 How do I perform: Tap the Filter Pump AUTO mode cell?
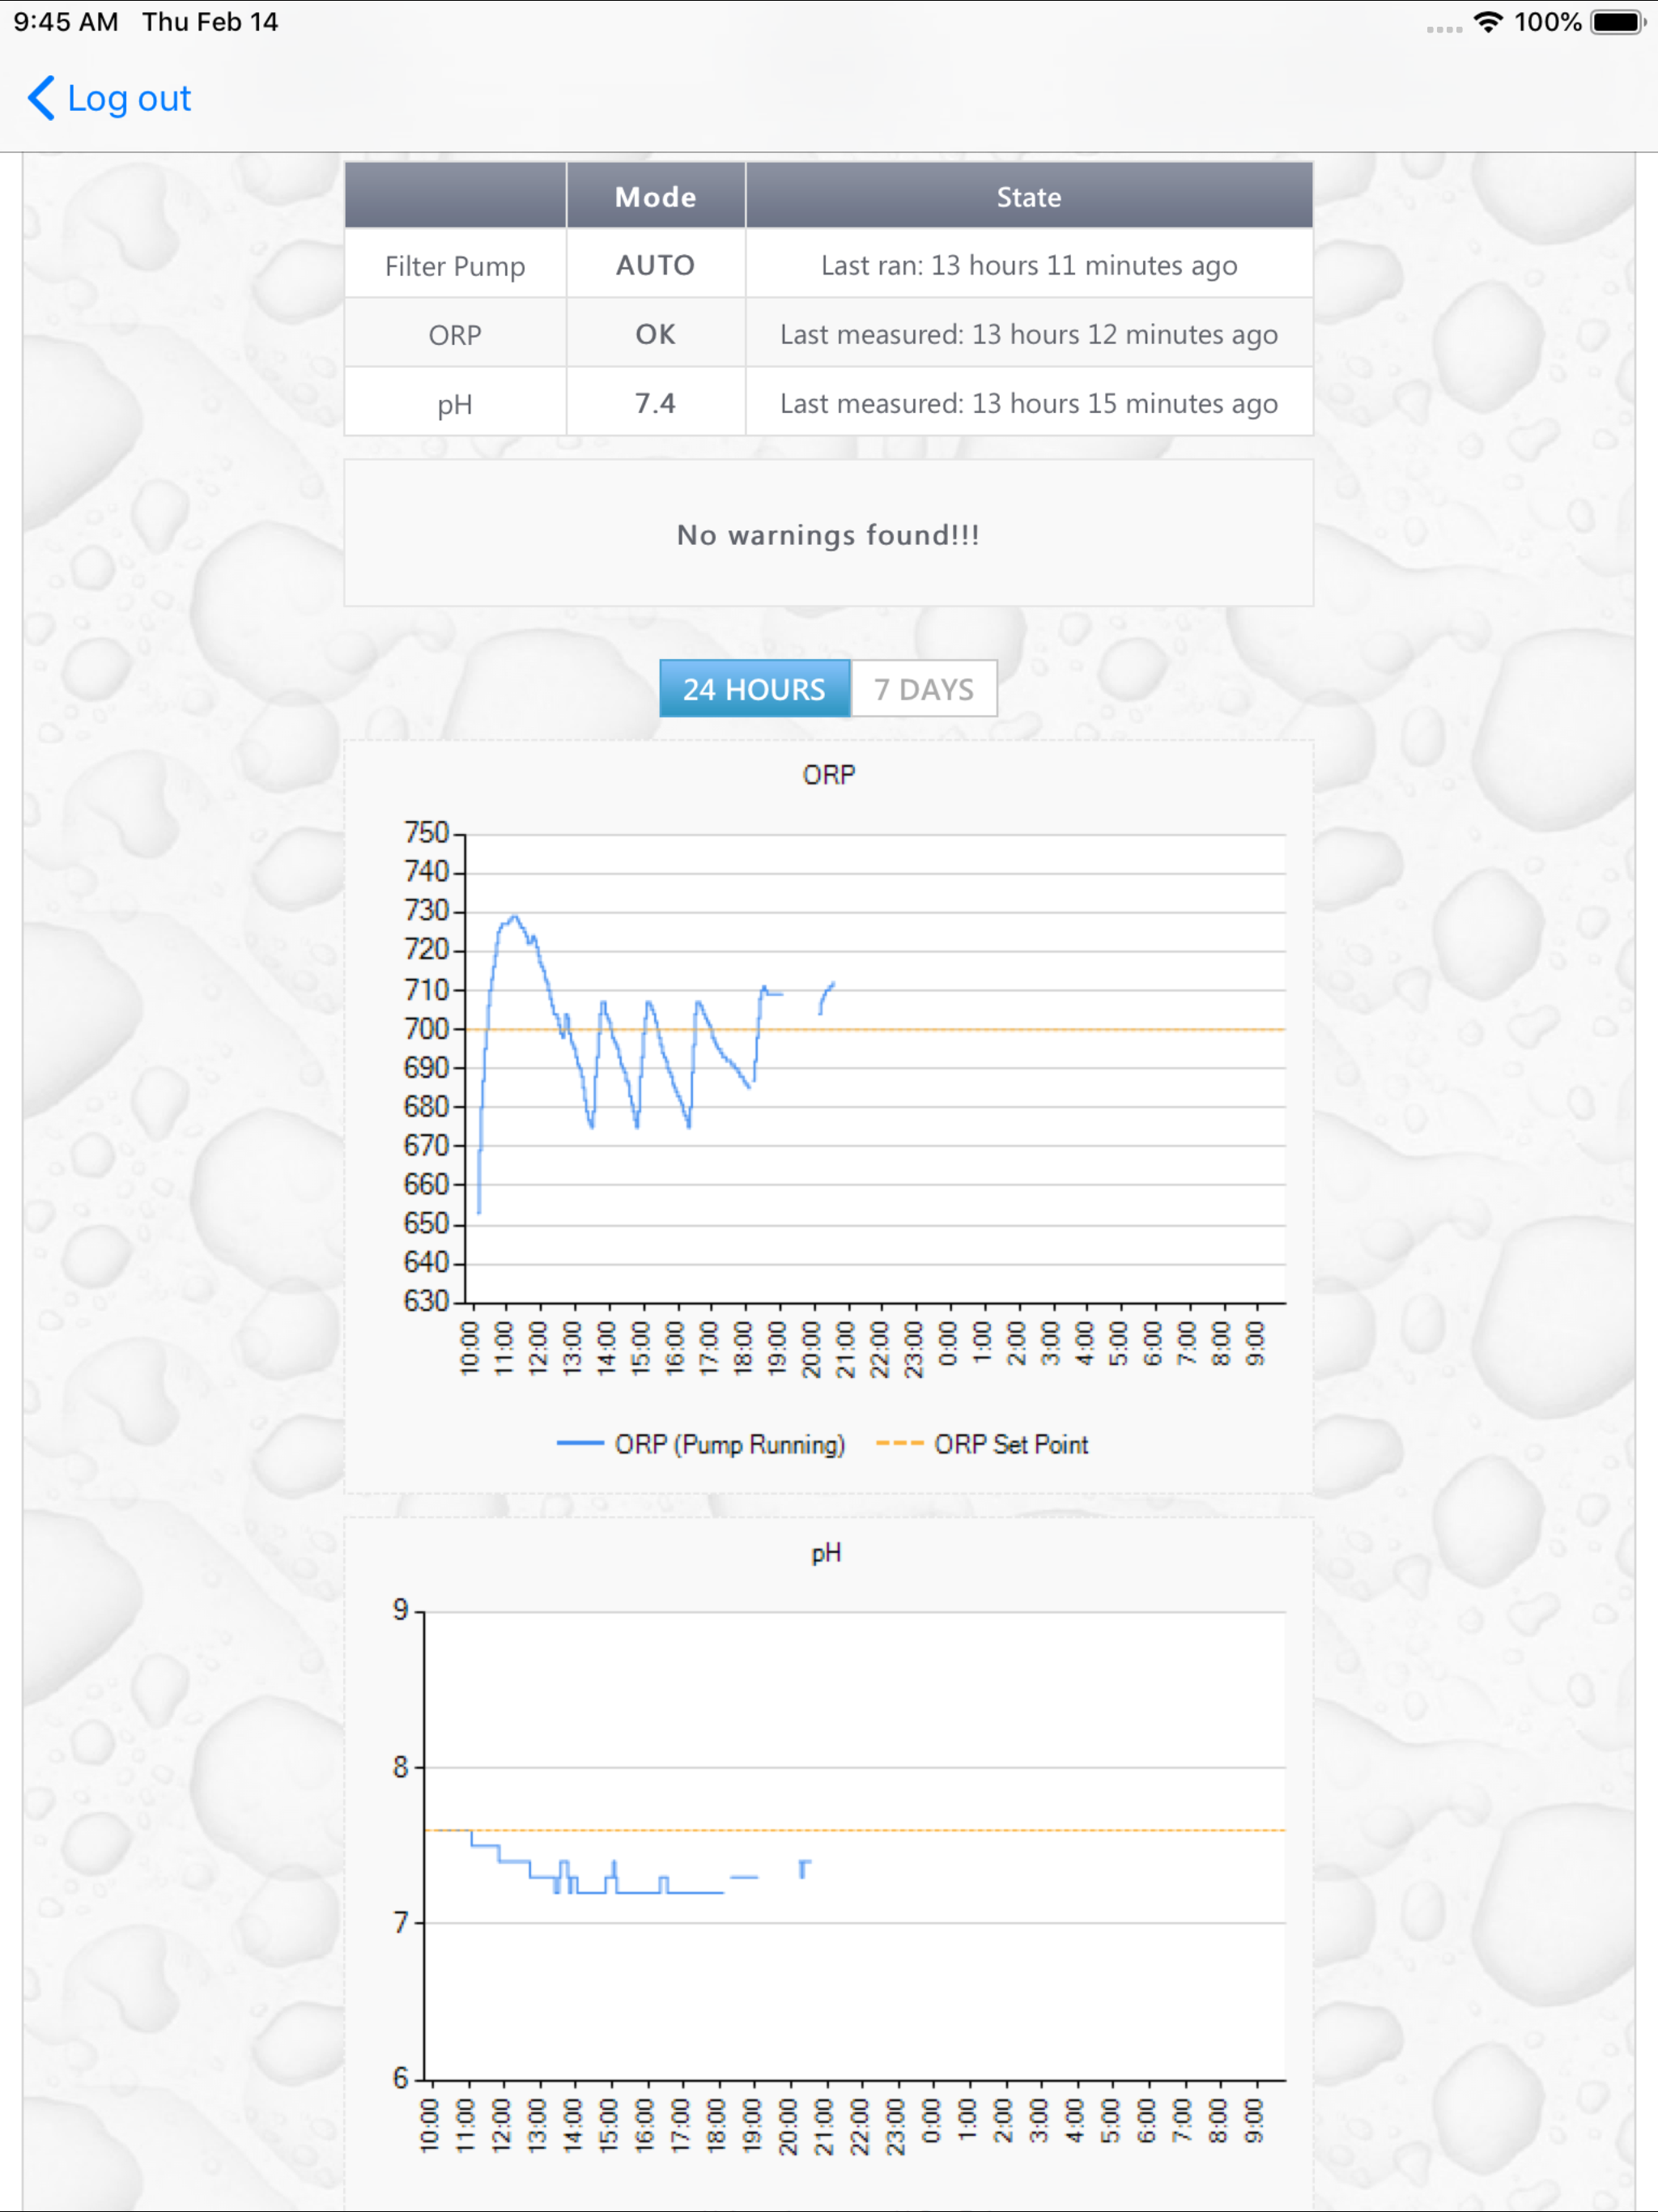click(x=655, y=265)
